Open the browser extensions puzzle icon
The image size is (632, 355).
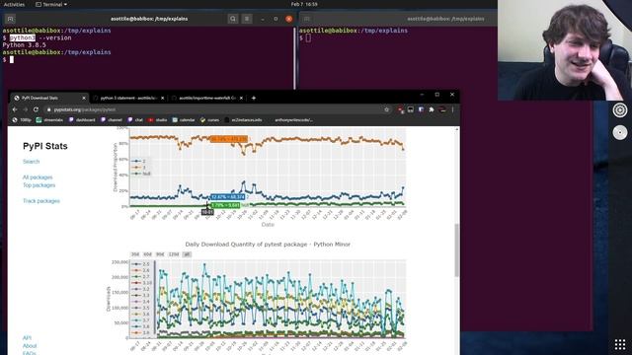tap(432, 109)
